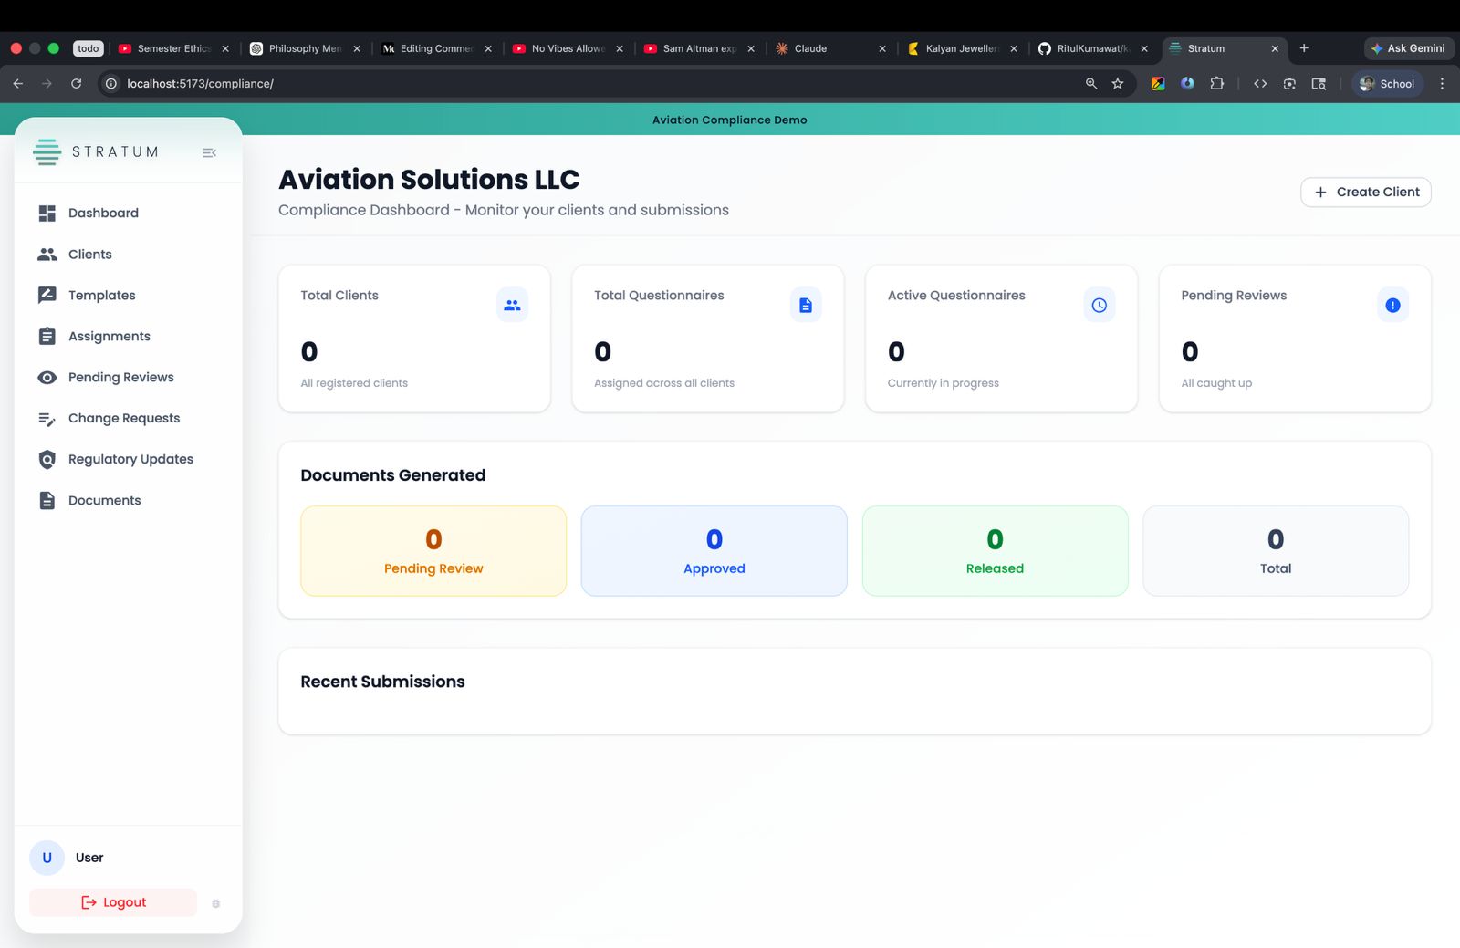Open Regulatory Updates
Image resolution: width=1460 pixels, height=948 pixels.
point(130,459)
